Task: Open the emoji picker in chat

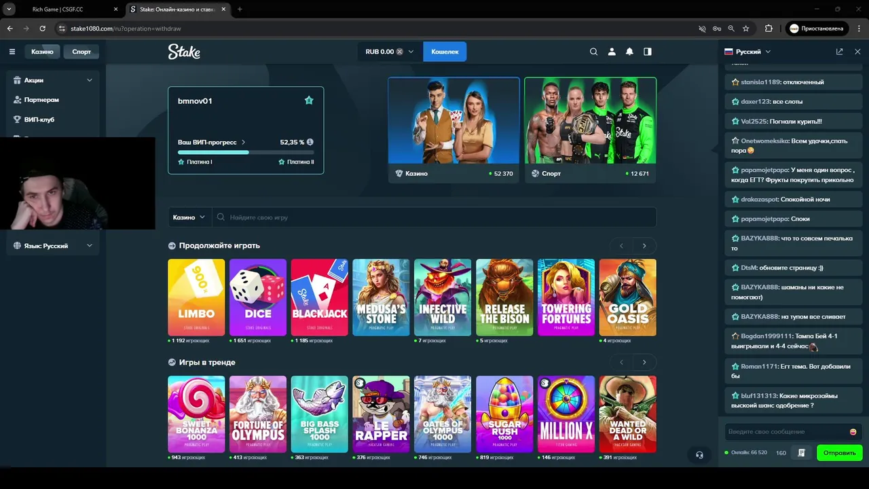Action: pos(853,432)
